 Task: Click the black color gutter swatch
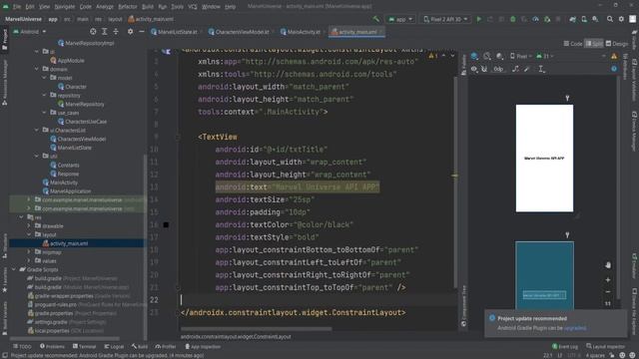point(166,224)
